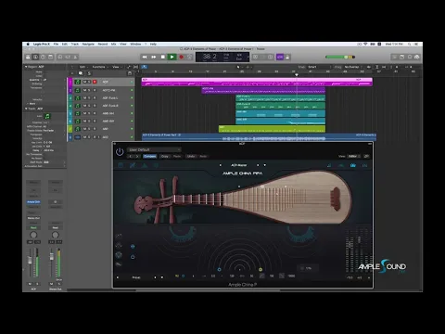445x334 pixels.
Task: Open the Mix menu
Action: tap(113, 45)
